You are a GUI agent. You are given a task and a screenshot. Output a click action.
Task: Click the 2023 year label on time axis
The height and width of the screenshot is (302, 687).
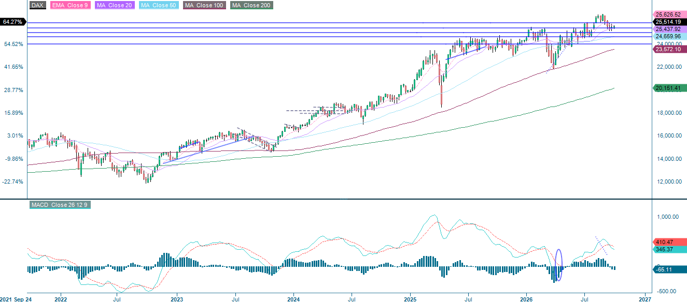point(177,299)
